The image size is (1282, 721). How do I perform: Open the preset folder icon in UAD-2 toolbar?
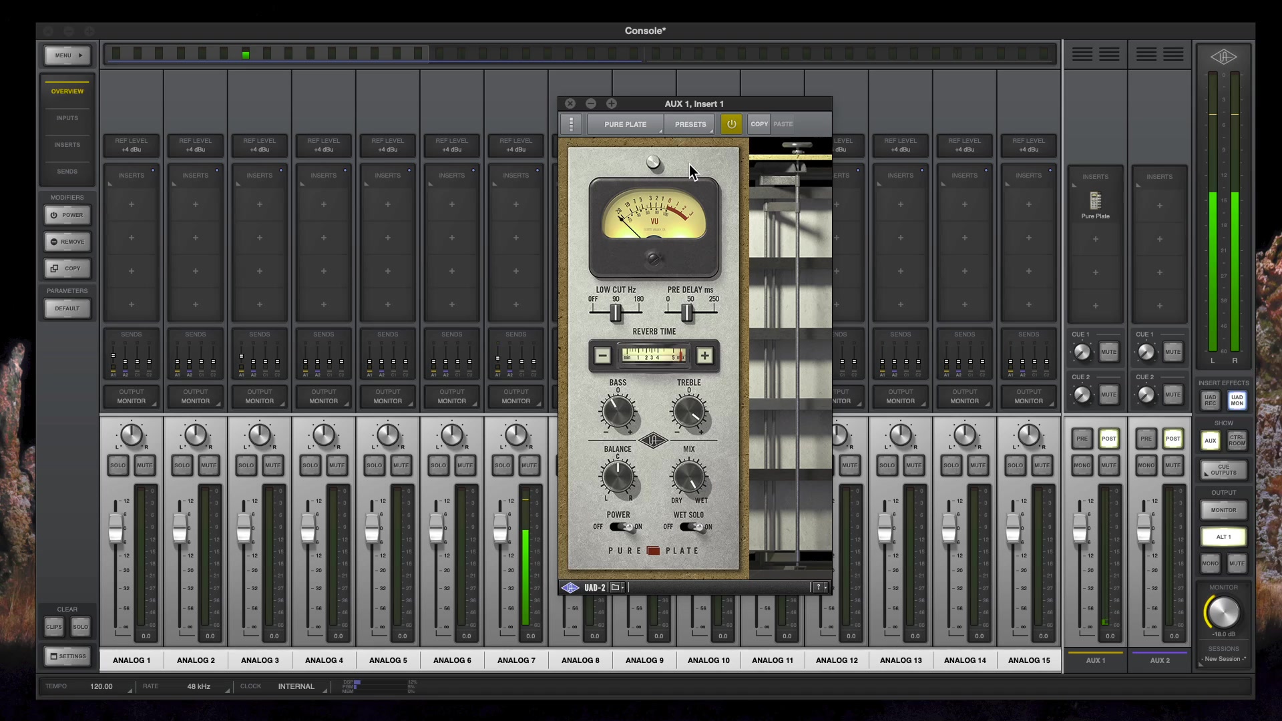tap(616, 587)
